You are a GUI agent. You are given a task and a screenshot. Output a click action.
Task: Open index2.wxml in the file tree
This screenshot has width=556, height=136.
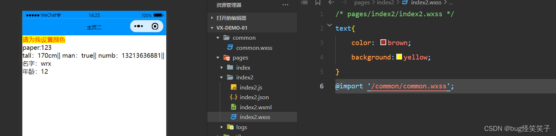click(256, 107)
